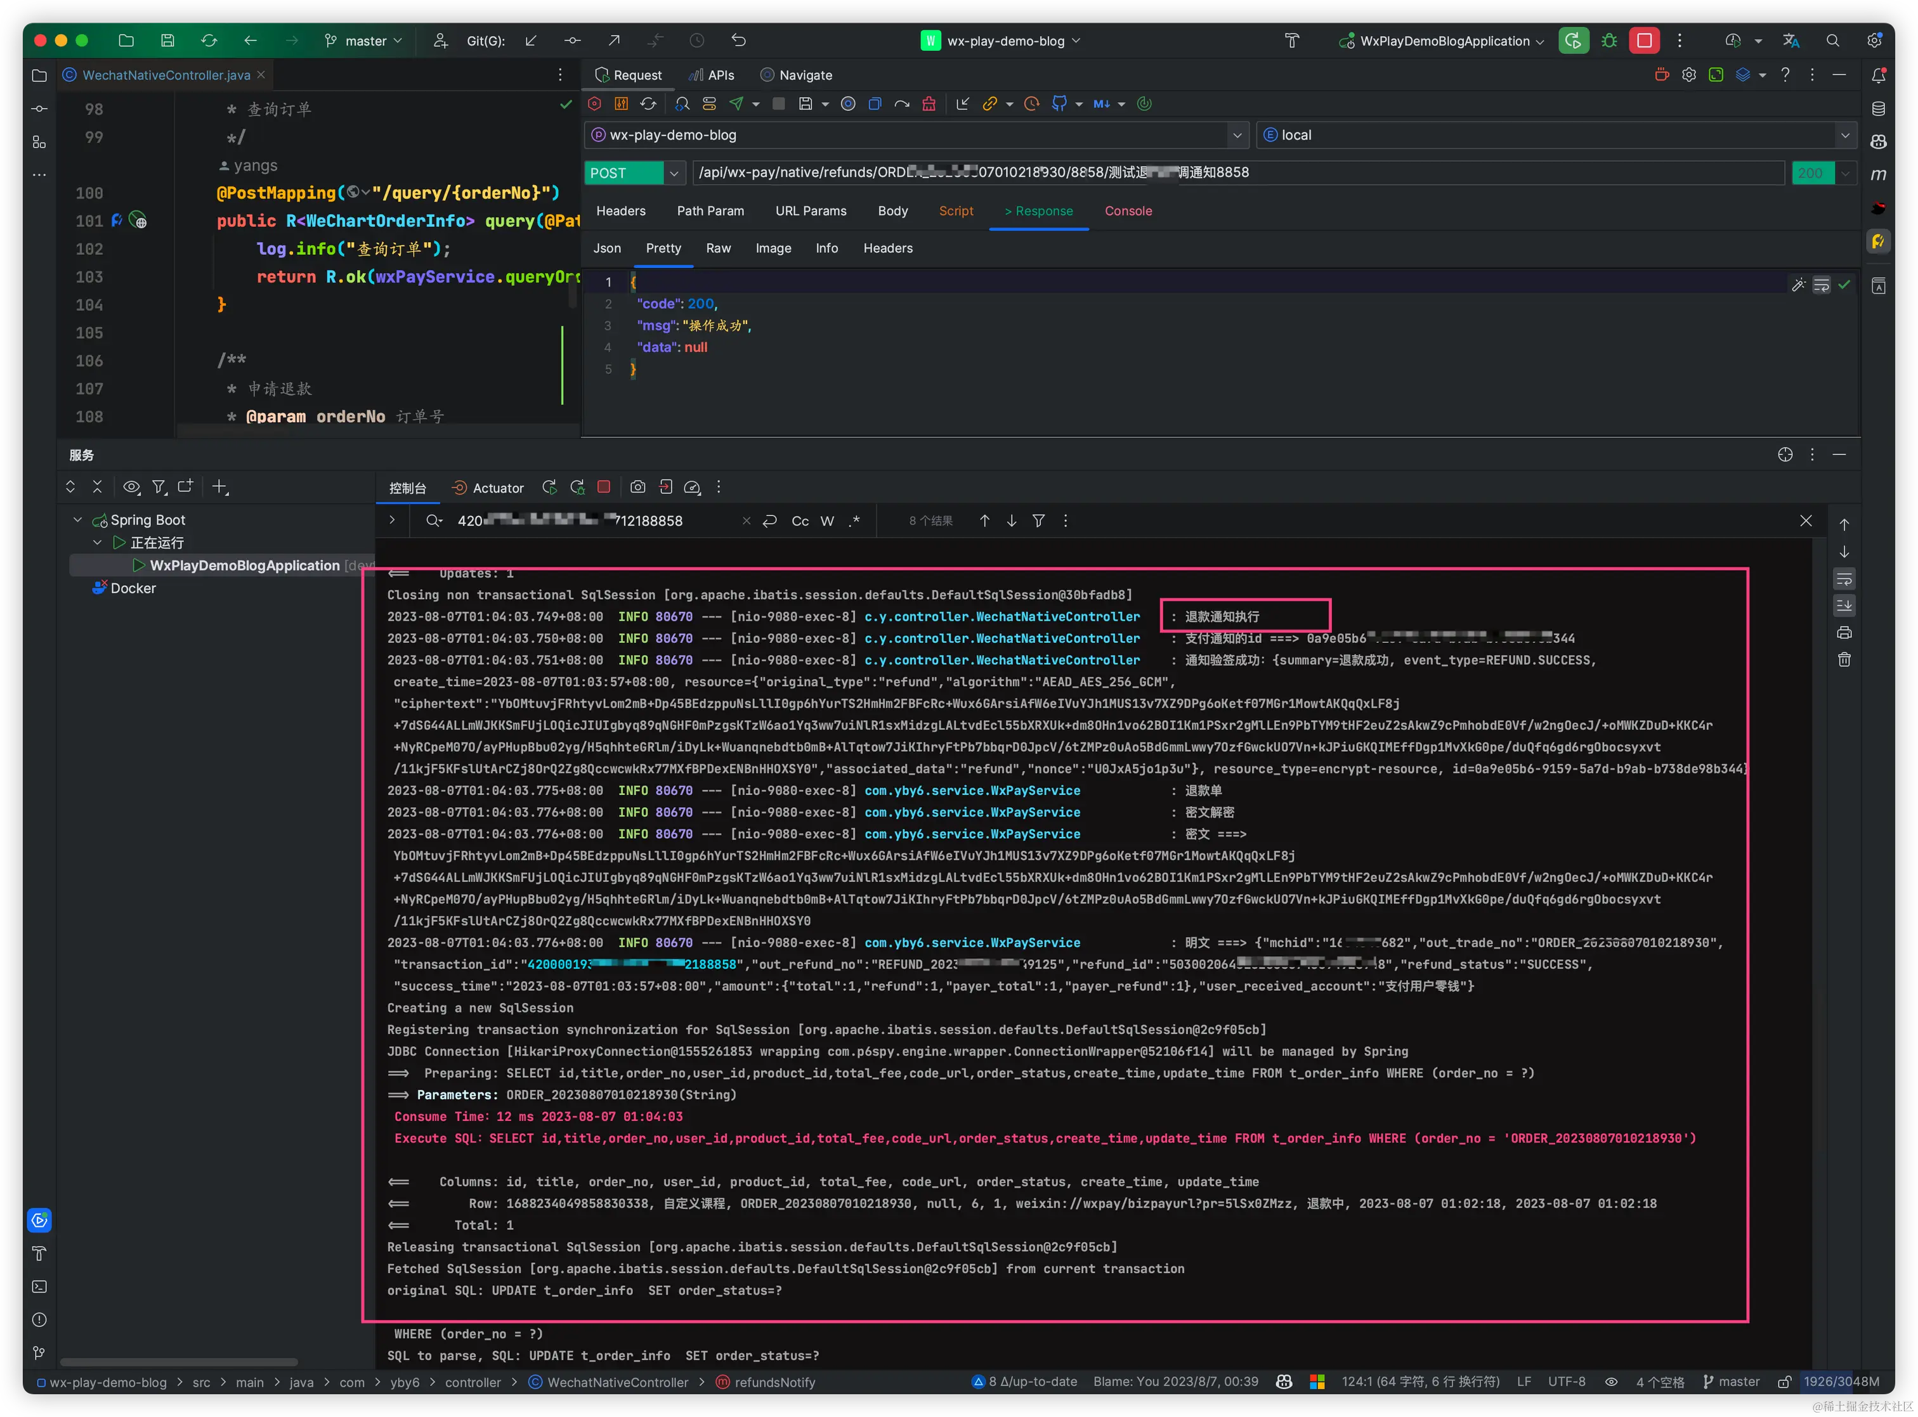Collapse the Spring Boot tree node
Viewport: 1918px width, 1417px height.
coord(78,520)
